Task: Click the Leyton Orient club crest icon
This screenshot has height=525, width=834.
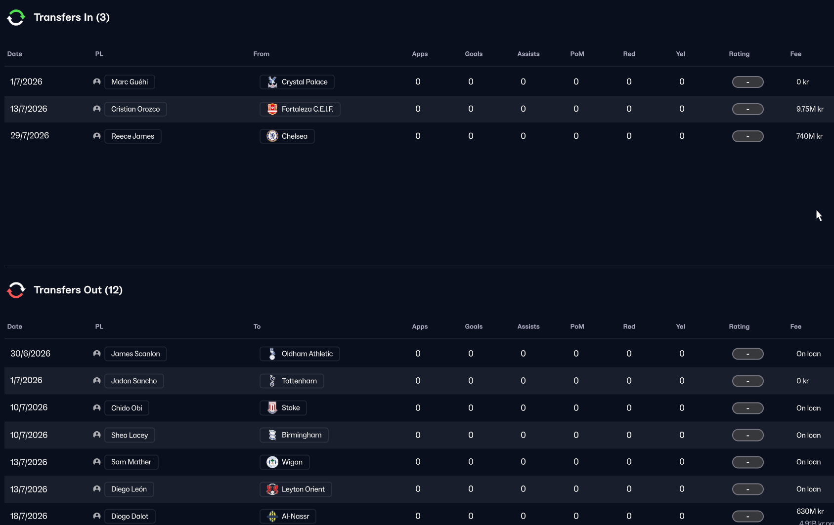Action: click(272, 489)
